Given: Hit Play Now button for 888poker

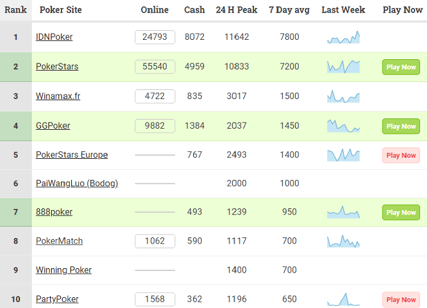Looking at the screenshot, I should (x=401, y=212).
